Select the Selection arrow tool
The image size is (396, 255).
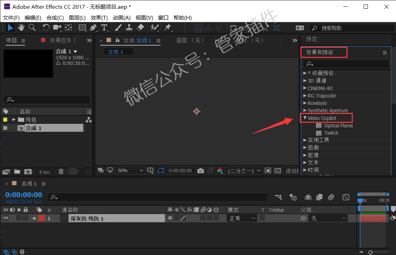tap(10, 27)
